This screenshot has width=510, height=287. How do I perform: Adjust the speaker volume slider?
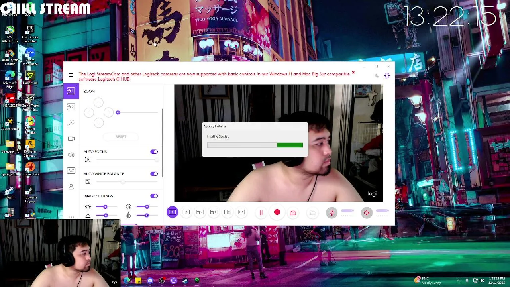[x=382, y=211]
